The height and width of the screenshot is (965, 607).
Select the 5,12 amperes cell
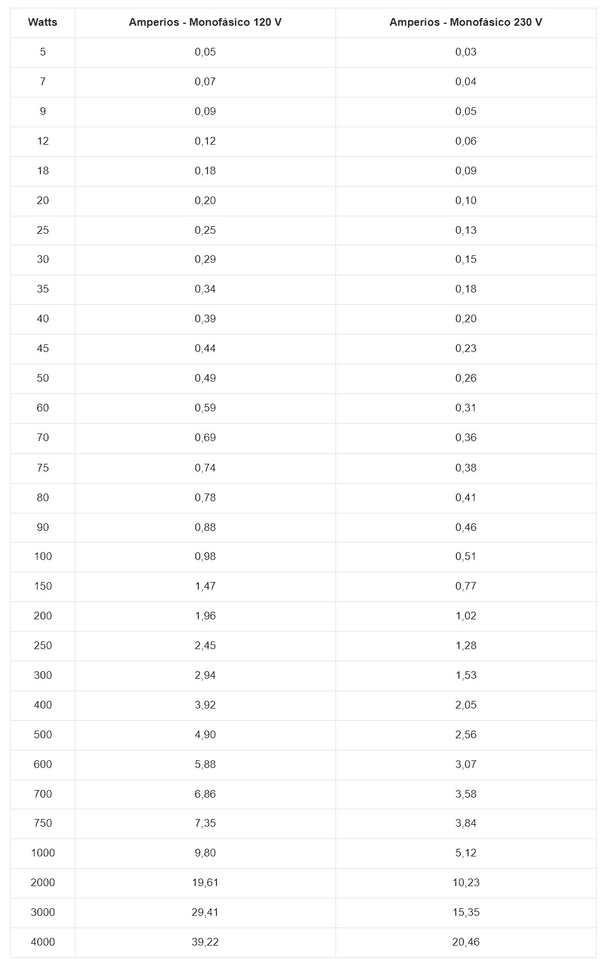tap(466, 853)
